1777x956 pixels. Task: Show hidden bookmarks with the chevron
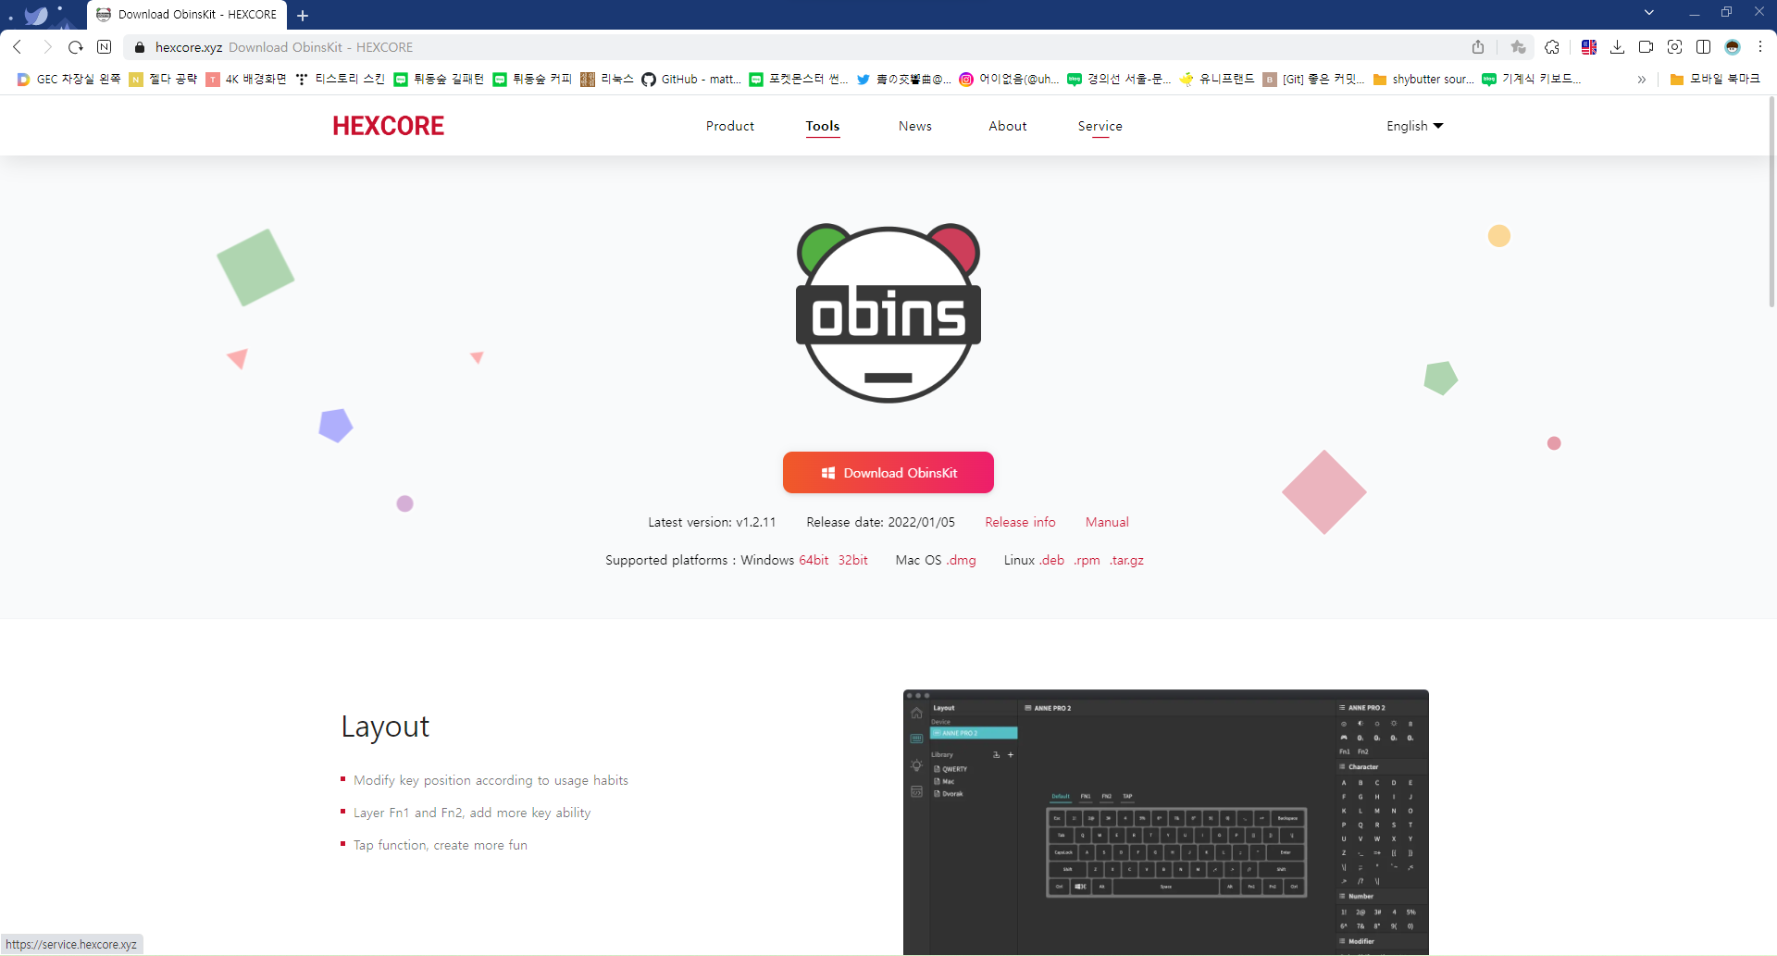point(1642,80)
